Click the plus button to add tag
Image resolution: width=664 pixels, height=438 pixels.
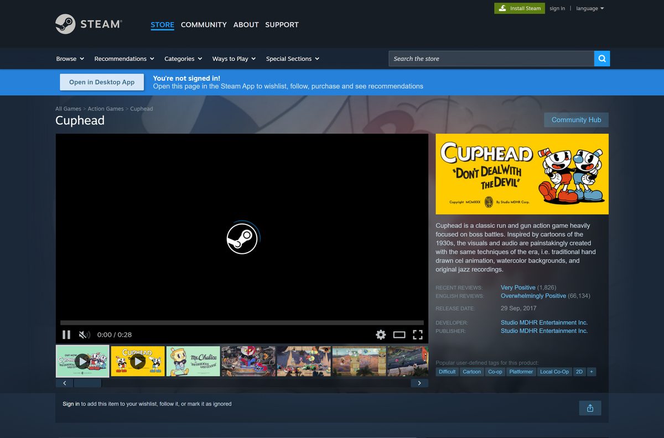coord(592,372)
